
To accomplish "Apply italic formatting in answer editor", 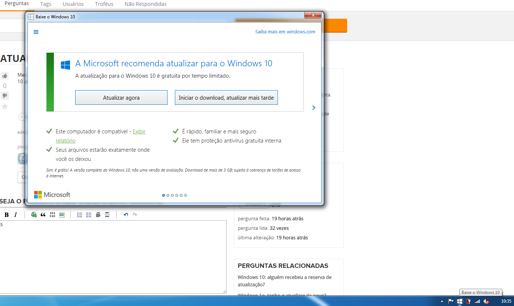I will coord(15,215).
